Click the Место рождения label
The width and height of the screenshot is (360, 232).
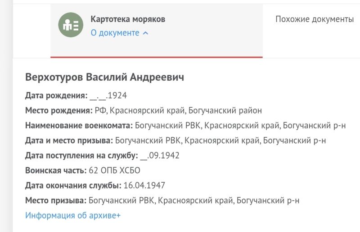point(59,110)
